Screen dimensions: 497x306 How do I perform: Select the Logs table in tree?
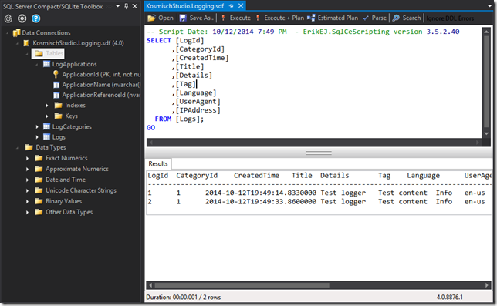click(59, 137)
